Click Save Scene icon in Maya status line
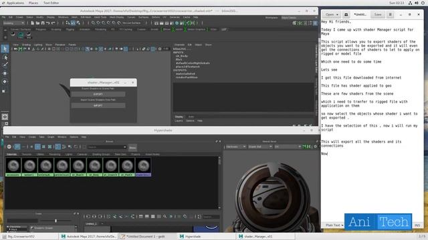 coord(43,23)
